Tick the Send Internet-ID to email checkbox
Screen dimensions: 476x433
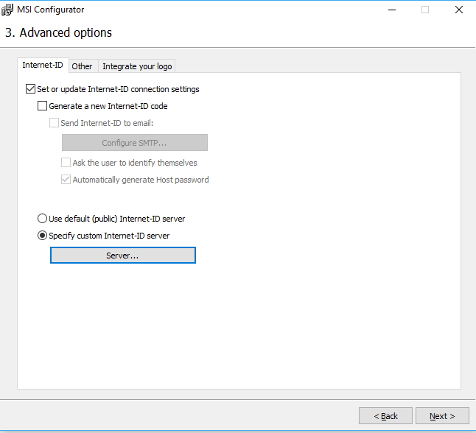click(x=54, y=123)
